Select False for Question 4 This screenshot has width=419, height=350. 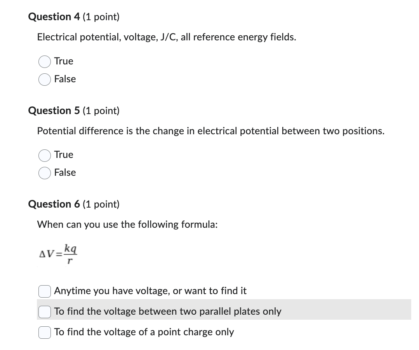[44, 79]
